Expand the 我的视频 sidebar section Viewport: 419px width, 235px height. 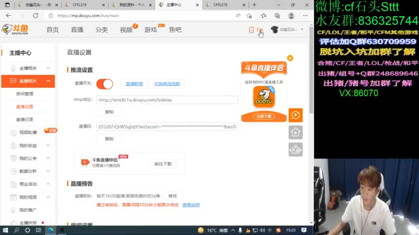pyautogui.click(x=48, y=197)
